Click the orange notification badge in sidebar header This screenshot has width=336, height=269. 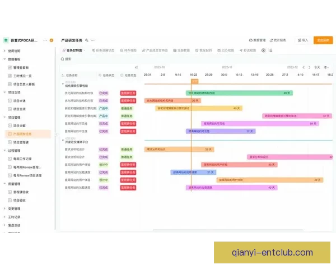pos(52,40)
